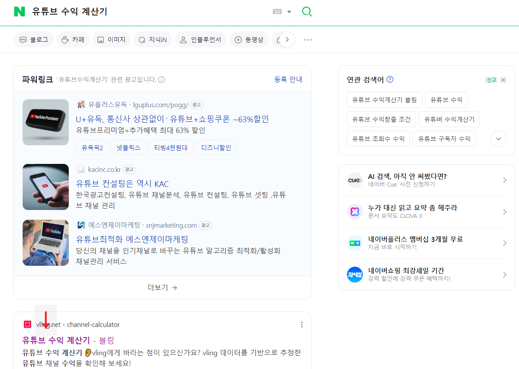Switch to the 이미지 tab

point(111,40)
